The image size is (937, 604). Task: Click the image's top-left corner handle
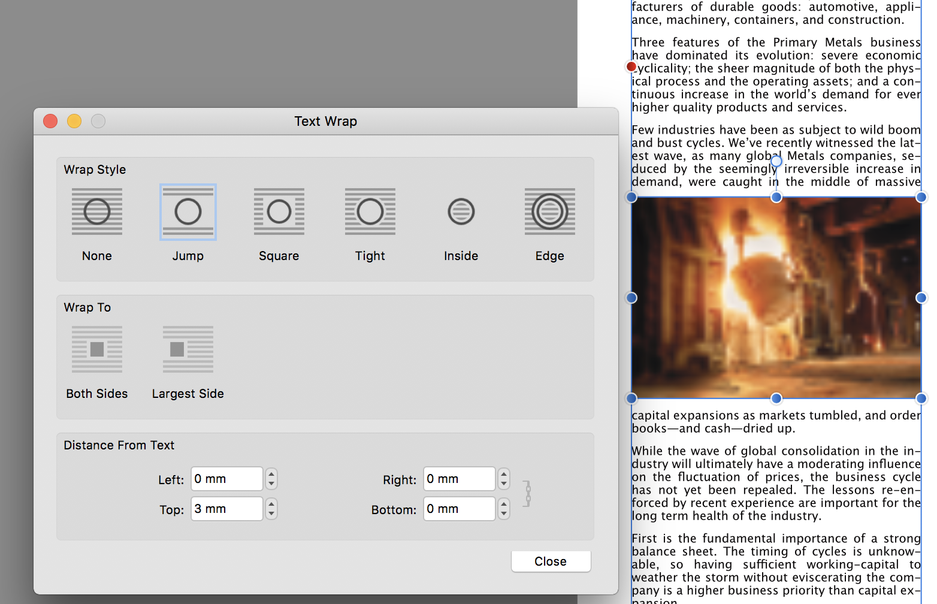click(x=631, y=197)
